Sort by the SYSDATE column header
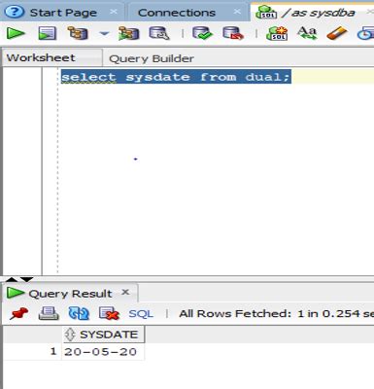Viewport: 374px width, 389px height. point(103,335)
